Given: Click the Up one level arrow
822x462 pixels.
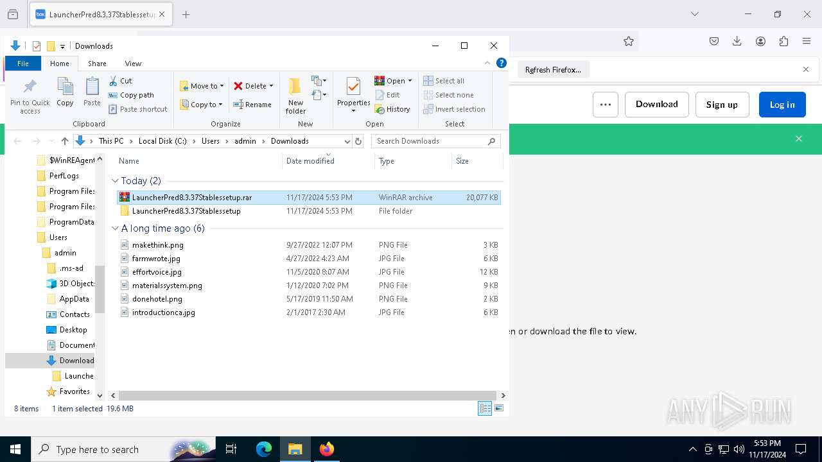Looking at the screenshot, I should pos(65,141).
